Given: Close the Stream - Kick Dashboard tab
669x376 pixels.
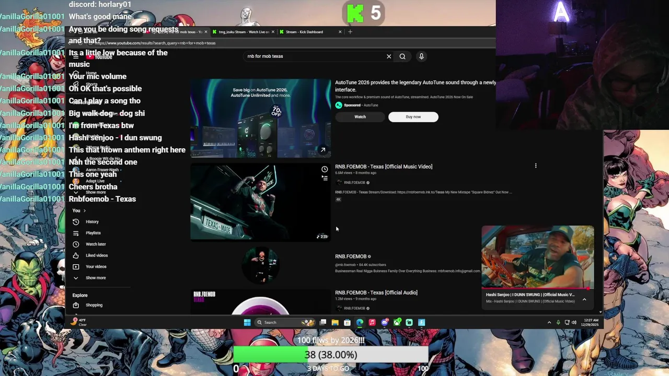Looking at the screenshot, I should point(340,32).
